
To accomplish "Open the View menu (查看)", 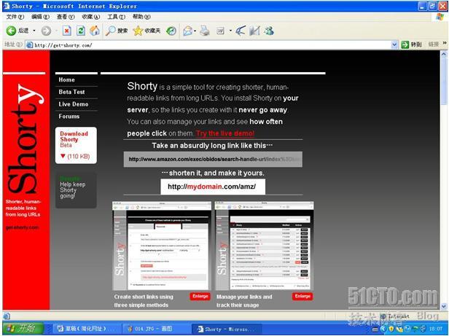I will pyautogui.click(x=66, y=17).
